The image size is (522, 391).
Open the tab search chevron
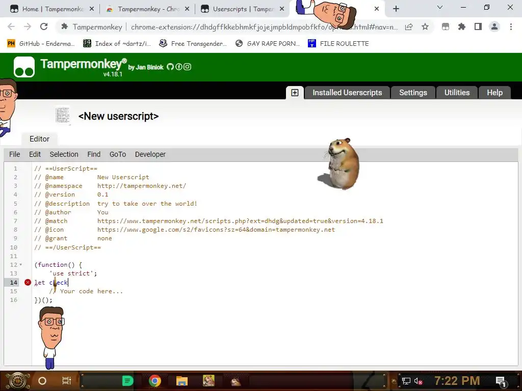pyautogui.click(x=440, y=7)
